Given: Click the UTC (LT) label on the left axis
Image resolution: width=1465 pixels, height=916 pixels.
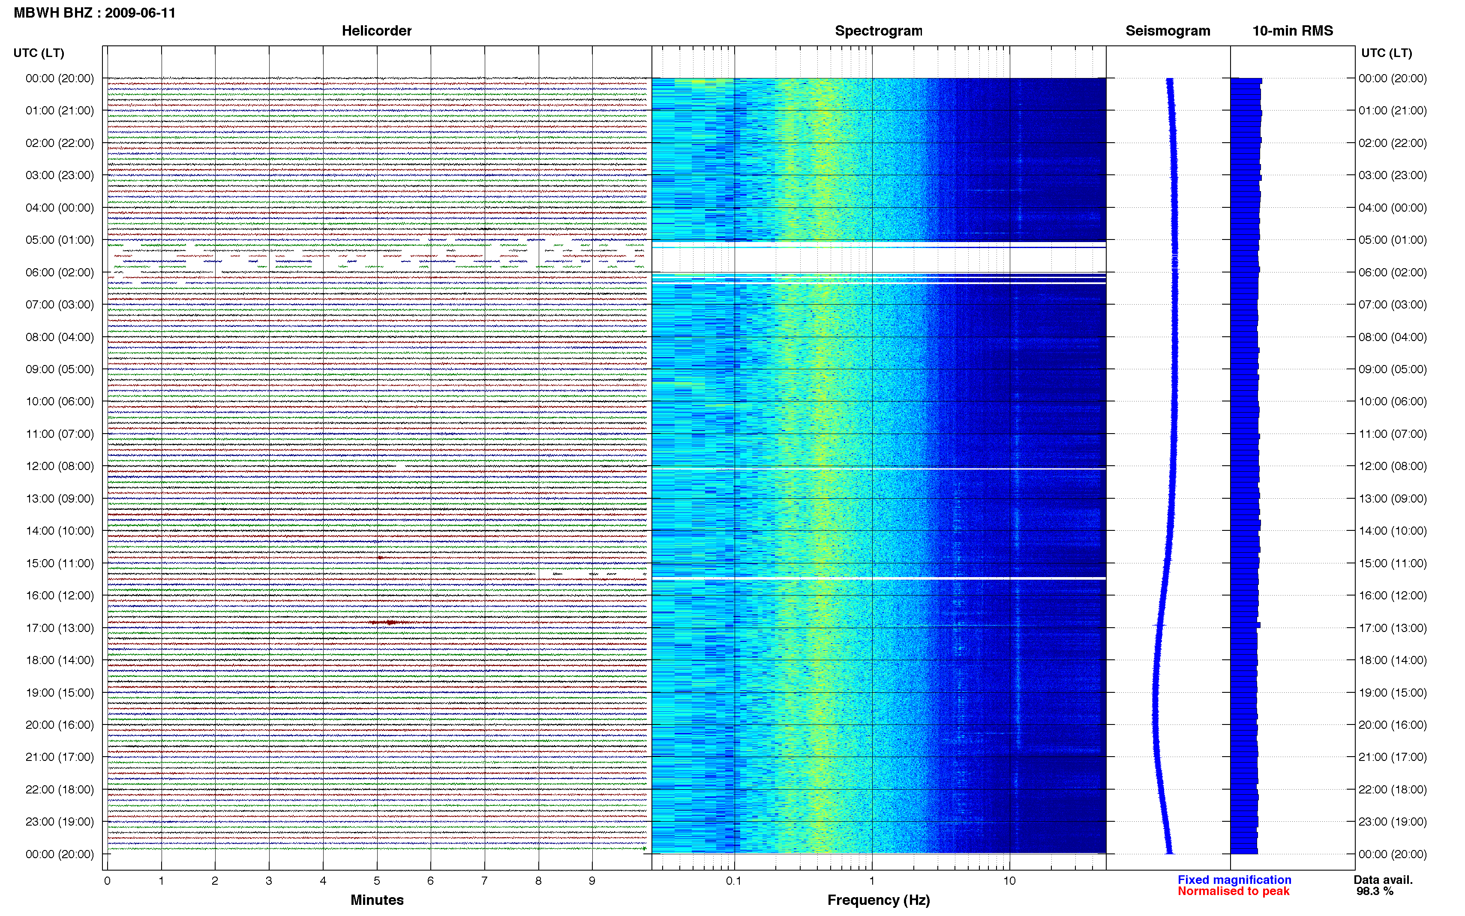Looking at the screenshot, I should (x=39, y=53).
